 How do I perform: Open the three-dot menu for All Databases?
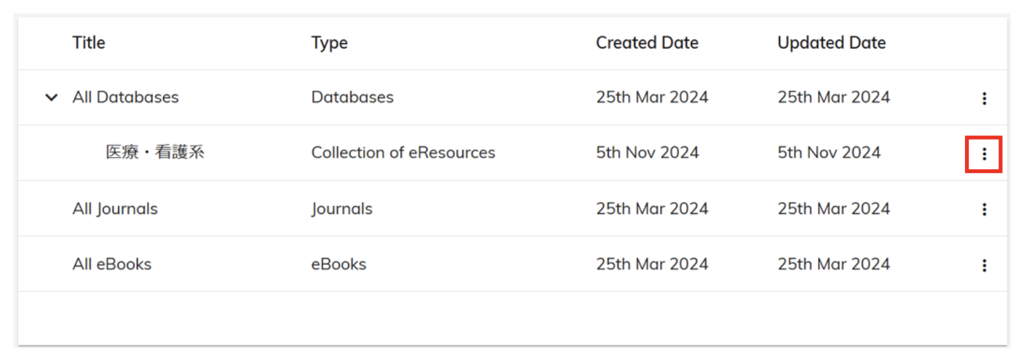point(984,99)
